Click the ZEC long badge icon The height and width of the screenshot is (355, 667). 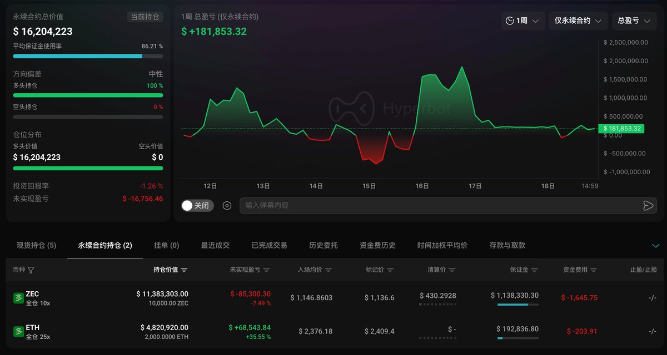click(x=18, y=298)
